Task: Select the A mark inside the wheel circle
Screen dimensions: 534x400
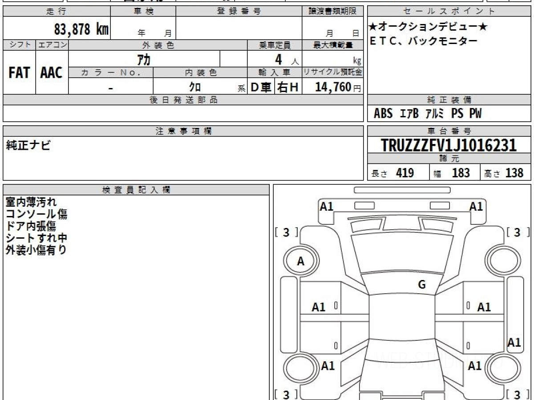Action: point(300,262)
